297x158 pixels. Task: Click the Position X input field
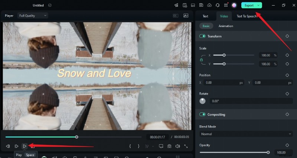coord(224,83)
